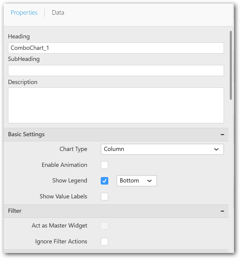Enable the Enable Animation checkbox
This screenshot has width=240, height=259.
click(x=104, y=165)
